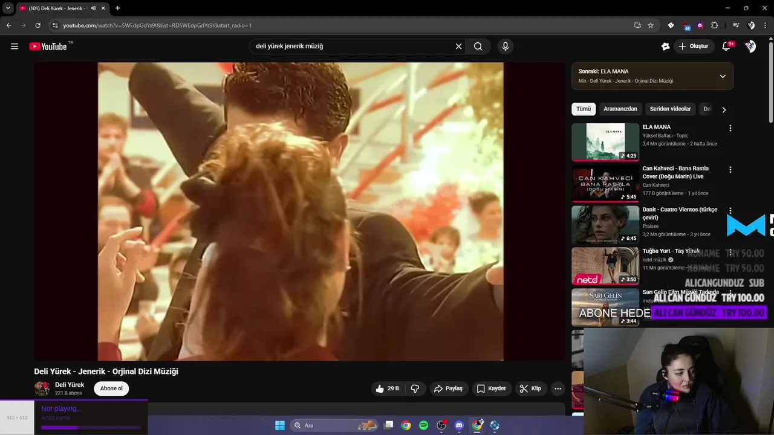Click the ELA MANA video title

[656, 127]
